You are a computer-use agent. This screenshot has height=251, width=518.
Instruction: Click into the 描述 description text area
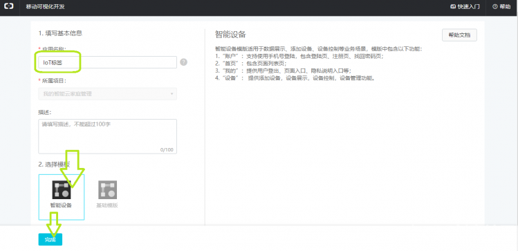pyautogui.click(x=107, y=136)
